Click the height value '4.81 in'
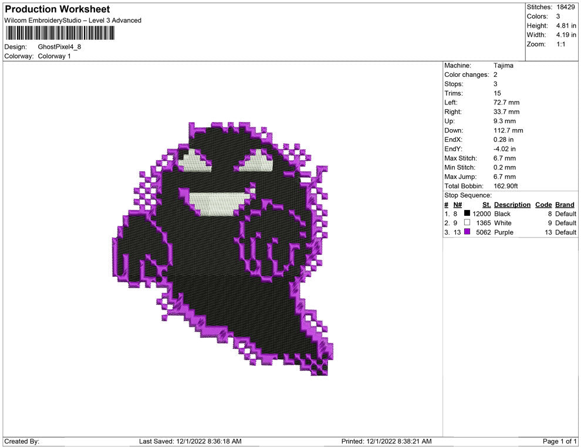 566,26
